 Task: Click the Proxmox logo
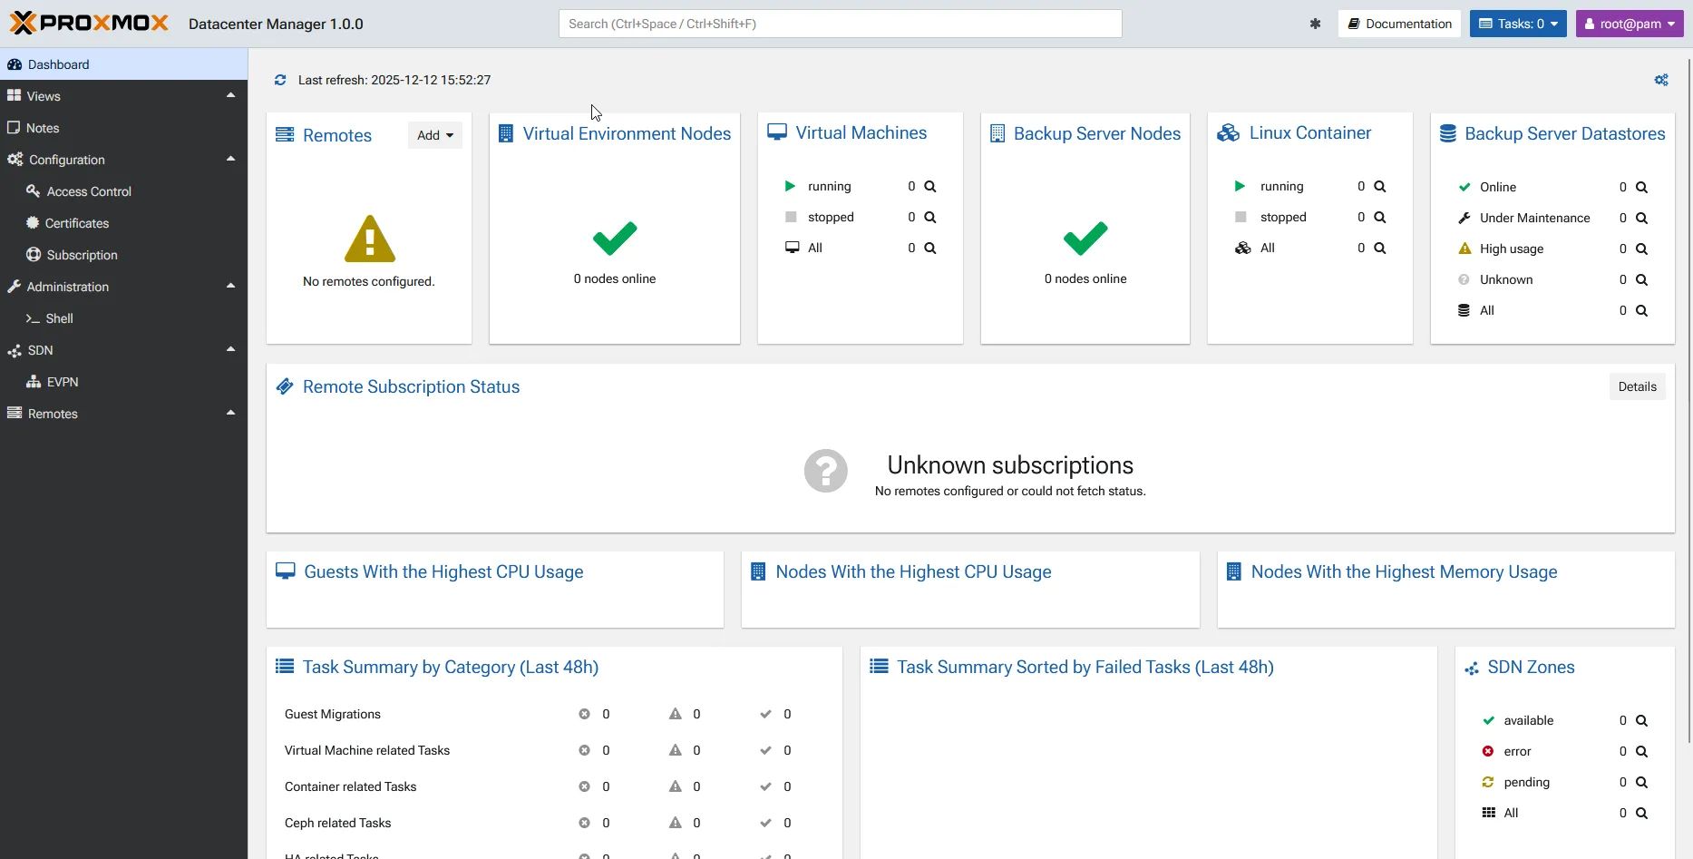89,24
